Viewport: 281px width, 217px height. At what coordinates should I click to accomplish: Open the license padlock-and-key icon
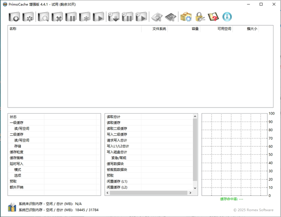coord(200,17)
